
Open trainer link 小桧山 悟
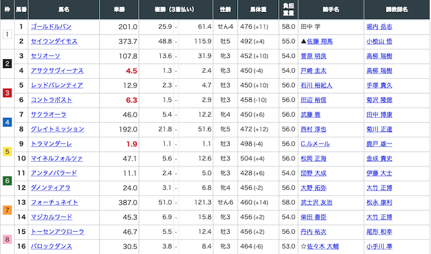click(379, 42)
